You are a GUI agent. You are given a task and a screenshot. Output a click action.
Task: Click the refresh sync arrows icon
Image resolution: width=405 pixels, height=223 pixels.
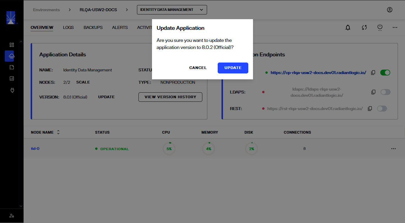point(364,27)
